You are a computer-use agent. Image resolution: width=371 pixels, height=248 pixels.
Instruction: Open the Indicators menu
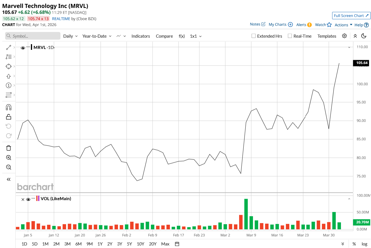141,36
